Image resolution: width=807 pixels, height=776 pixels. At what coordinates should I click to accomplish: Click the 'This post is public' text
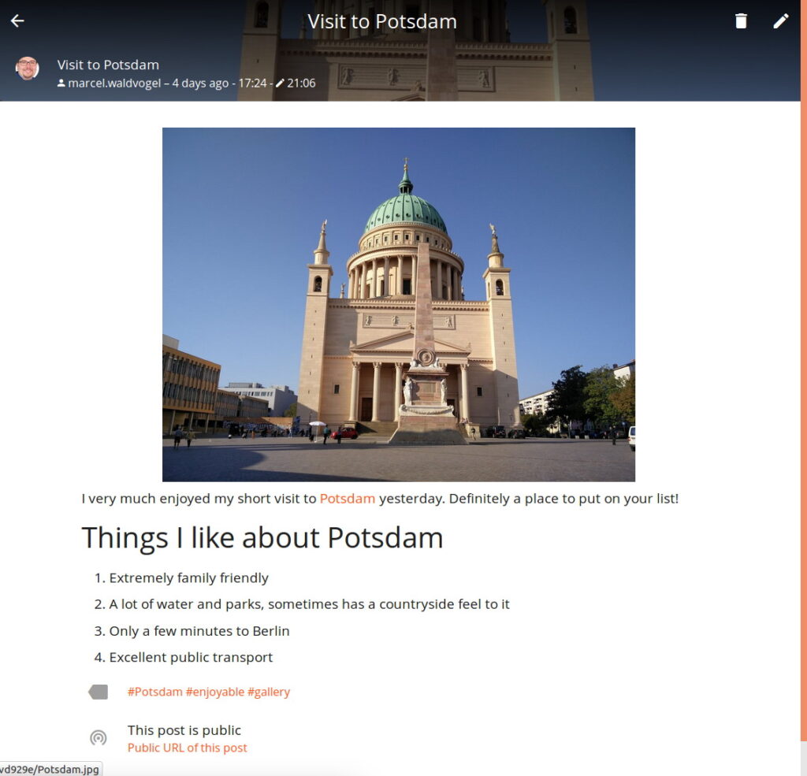click(x=184, y=730)
